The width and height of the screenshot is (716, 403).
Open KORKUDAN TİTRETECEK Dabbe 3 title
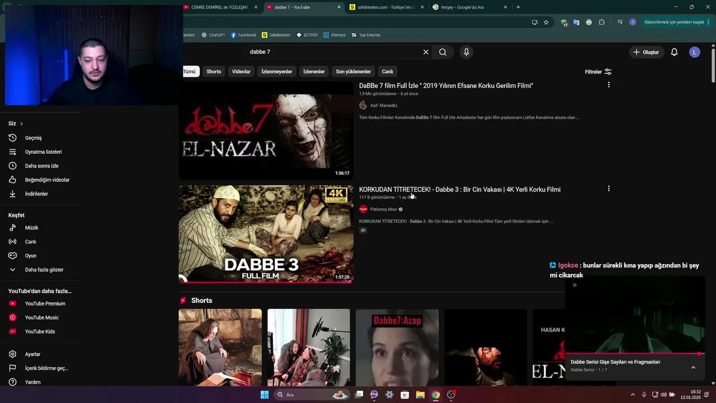point(460,190)
